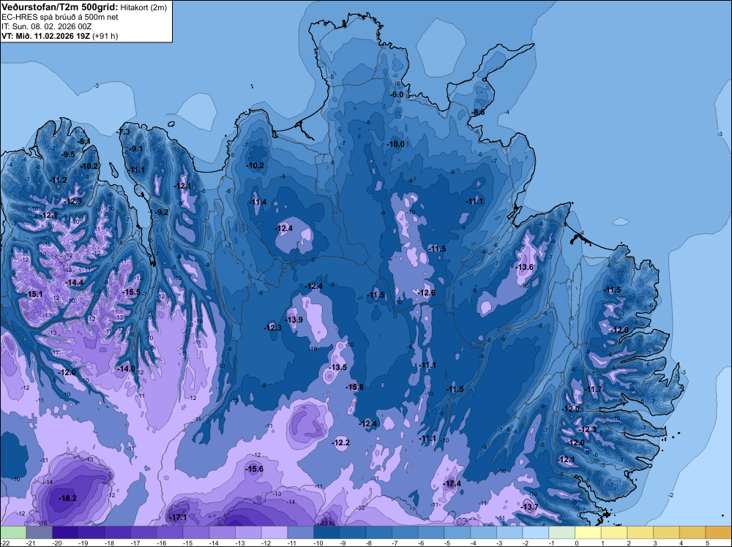Click the -12.6 temperature label
Viewport: 732px width, 547px height.
(x=426, y=293)
